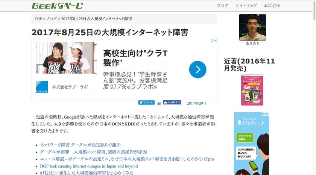316x175 pixels.
Task: Open link グーグルが謝罪 大規模ネット障害
Action: tap(94, 152)
